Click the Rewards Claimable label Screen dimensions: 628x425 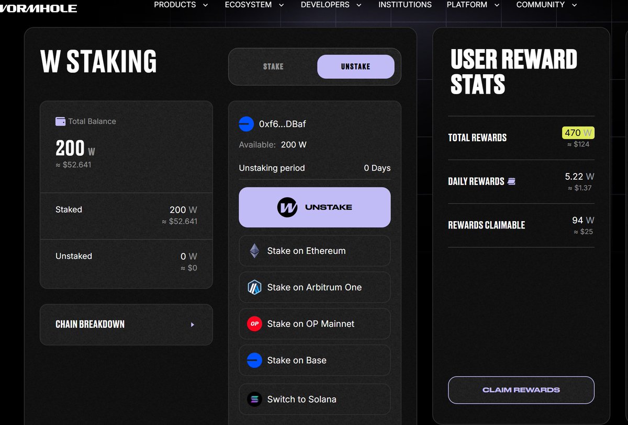coord(486,225)
